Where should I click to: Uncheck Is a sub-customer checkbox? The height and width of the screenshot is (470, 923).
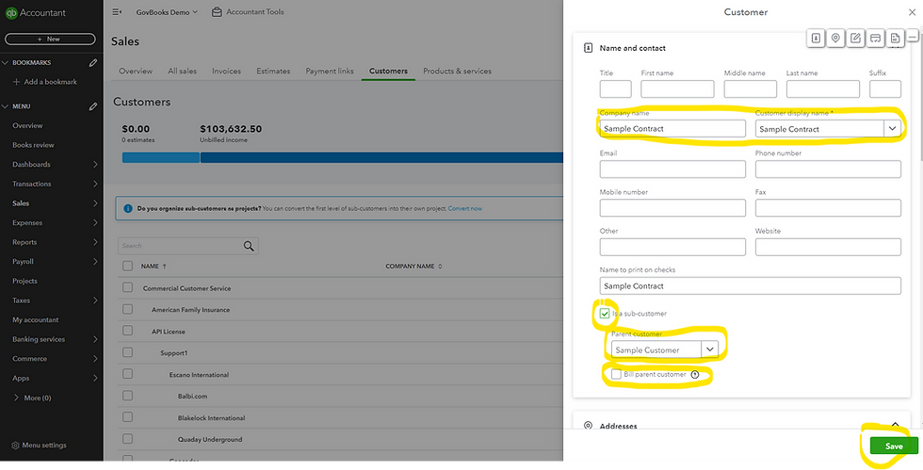point(605,314)
